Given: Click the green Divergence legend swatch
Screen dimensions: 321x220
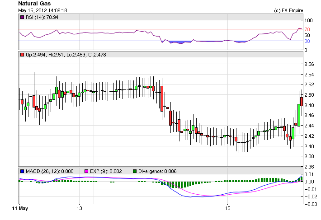Looking at the screenshot, I should pyautogui.click(x=135, y=171).
